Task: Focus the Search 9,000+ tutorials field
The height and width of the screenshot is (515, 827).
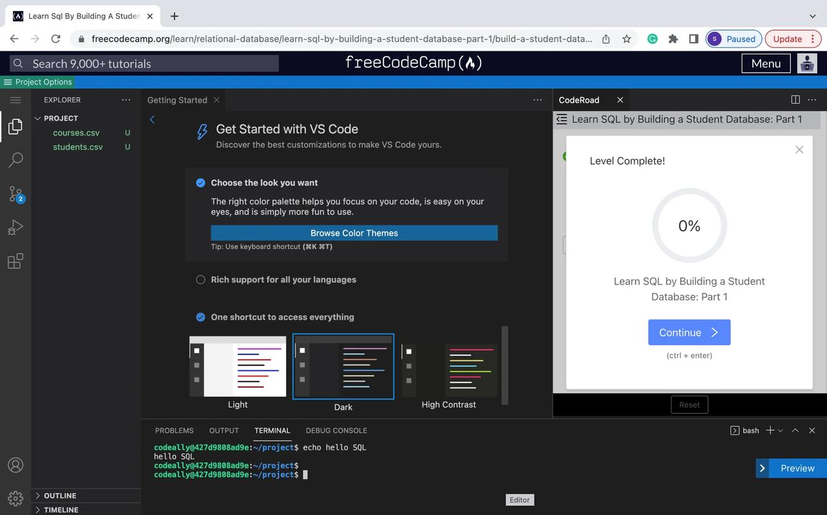Action: (x=144, y=63)
